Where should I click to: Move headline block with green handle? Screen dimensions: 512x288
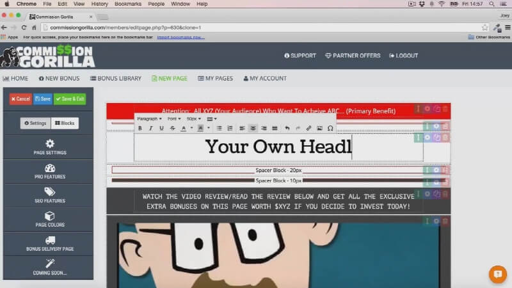click(x=419, y=138)
